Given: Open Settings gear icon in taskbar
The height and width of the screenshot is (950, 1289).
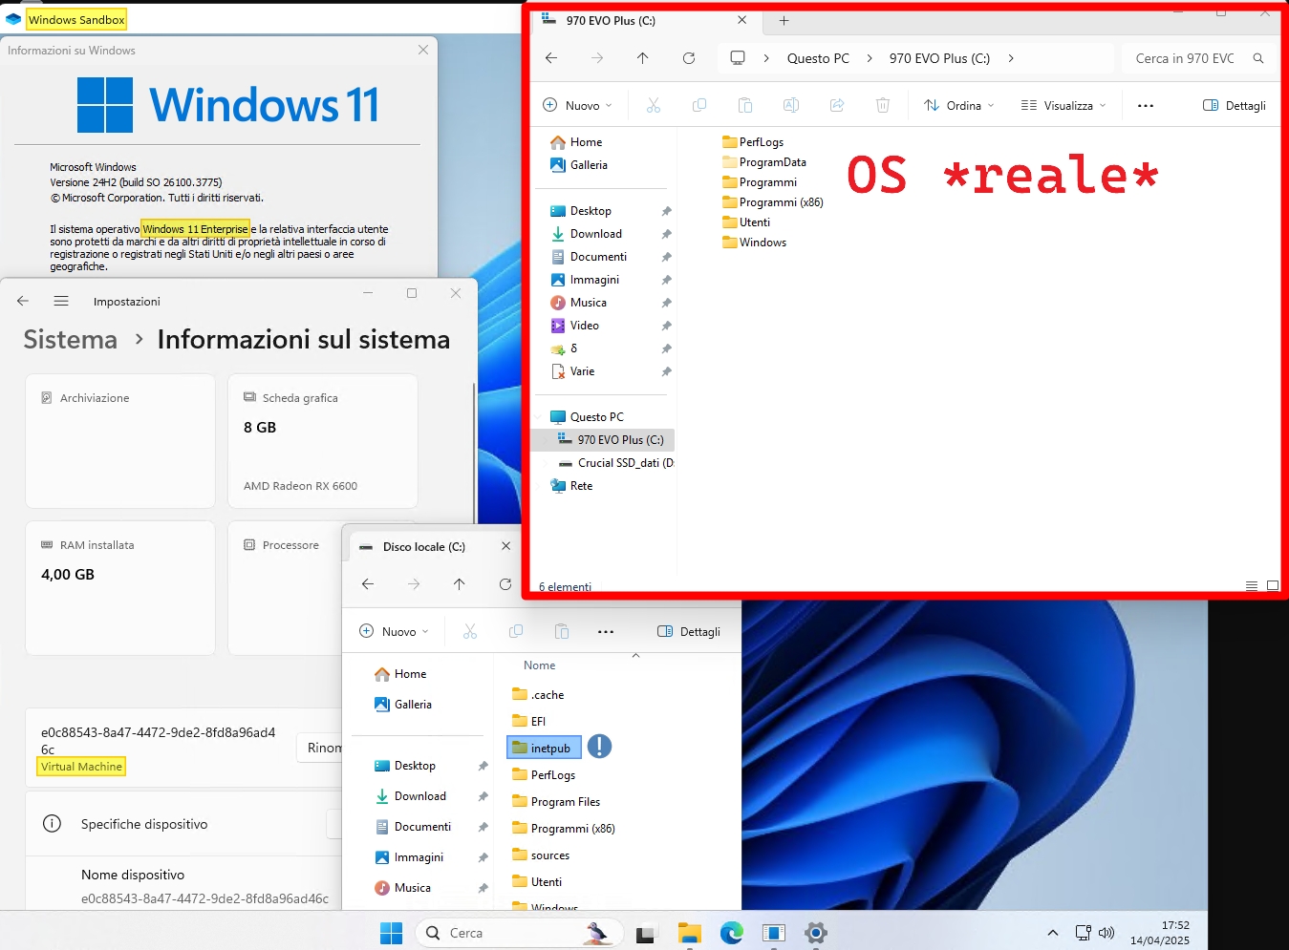Looking at the screenshot, I should [816, 933].
